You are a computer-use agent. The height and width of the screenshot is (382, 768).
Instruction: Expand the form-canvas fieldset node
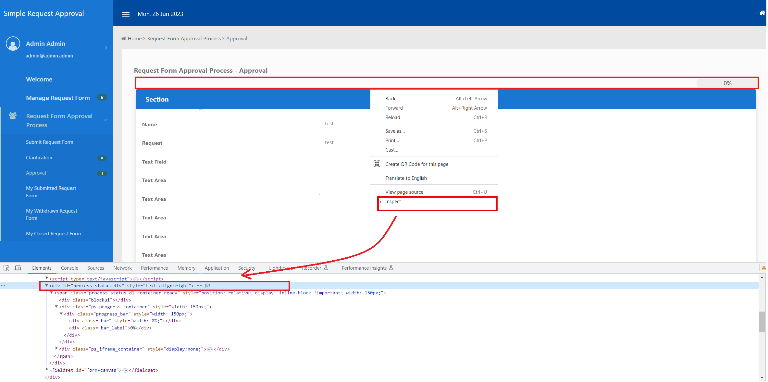click(47, 370)
